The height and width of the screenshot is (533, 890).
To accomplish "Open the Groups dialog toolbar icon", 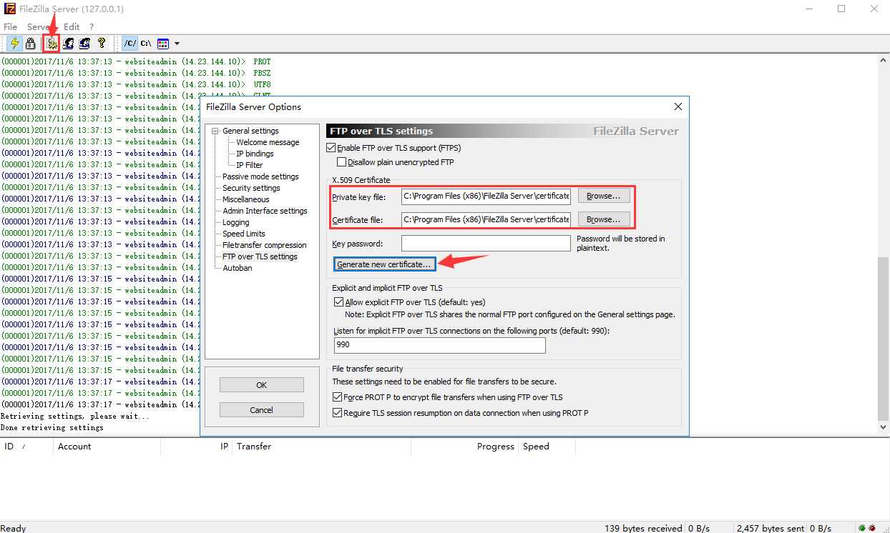I will tap(85, 44).
